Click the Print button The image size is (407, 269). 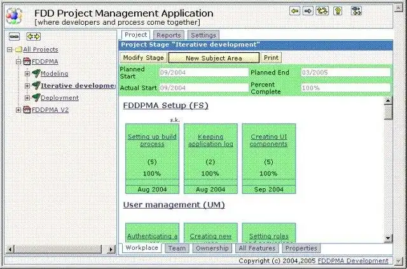pos(272,58)
